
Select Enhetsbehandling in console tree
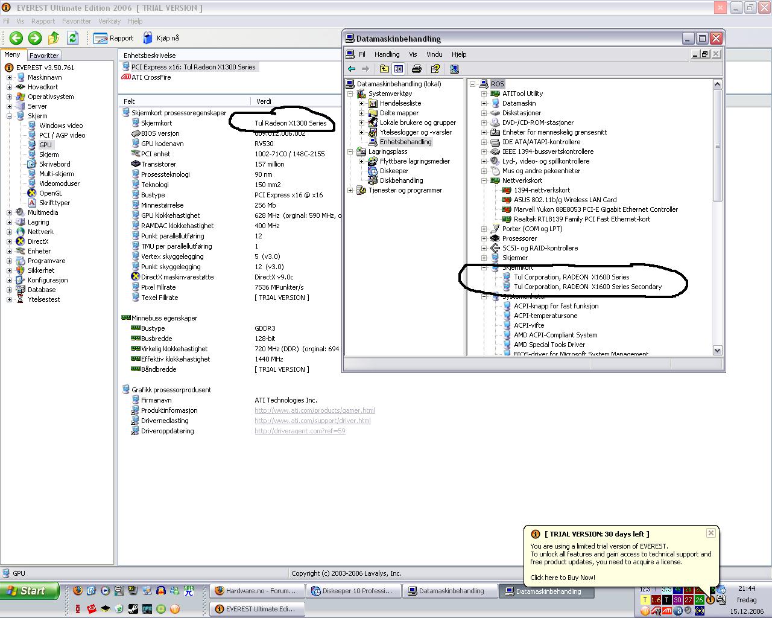click(x=405, y=142)
